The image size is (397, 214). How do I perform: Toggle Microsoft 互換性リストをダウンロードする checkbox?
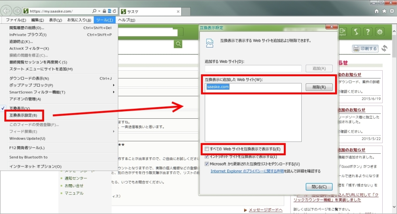click(x=207, y=164)
